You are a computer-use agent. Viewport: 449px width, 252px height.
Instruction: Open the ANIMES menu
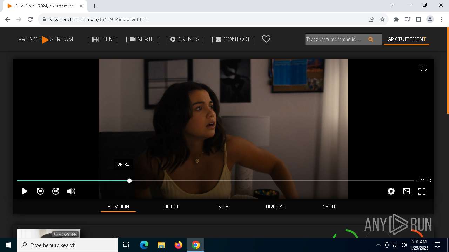pyautogui.click(x=185, y=39)
